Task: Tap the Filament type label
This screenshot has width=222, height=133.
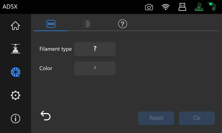Action: 56,49
